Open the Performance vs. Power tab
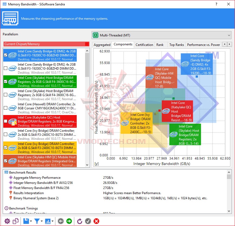The width and height of the screenshot is (235, 226). [203, 45]
